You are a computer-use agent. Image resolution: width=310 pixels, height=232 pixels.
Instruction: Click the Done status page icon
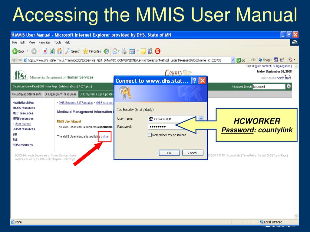point(13,222)
